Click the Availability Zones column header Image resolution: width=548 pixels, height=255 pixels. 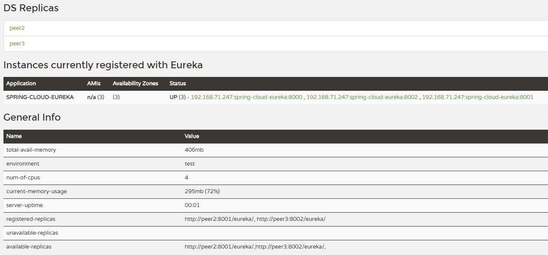tap(136, 83)
